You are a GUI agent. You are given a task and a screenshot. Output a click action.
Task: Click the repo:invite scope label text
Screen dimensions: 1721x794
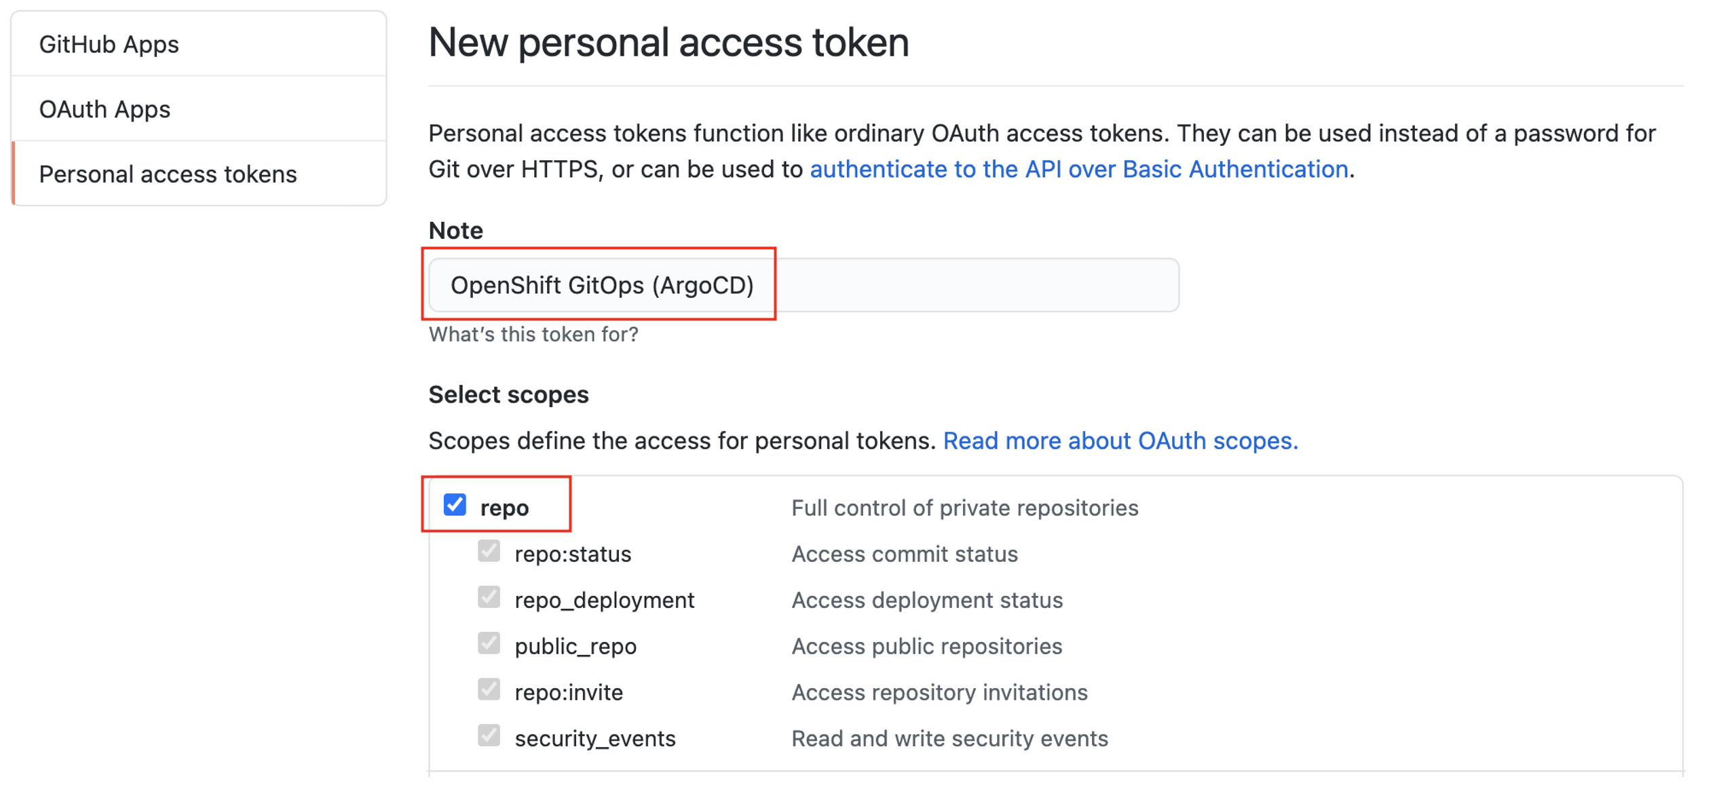click(569, 693)
